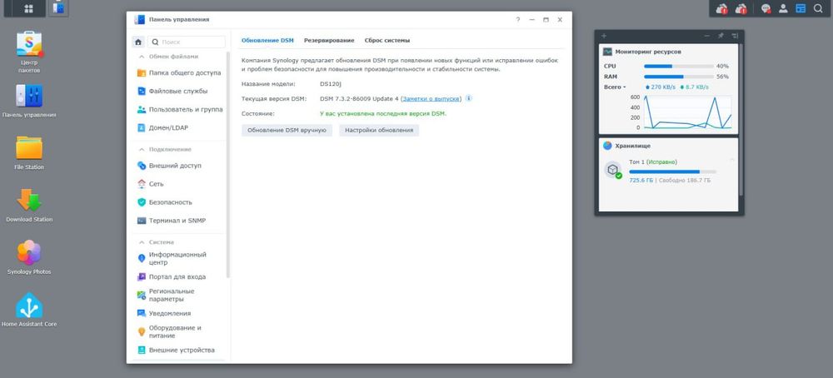Collapse the Обмен файлами section

tap(142, 57)
